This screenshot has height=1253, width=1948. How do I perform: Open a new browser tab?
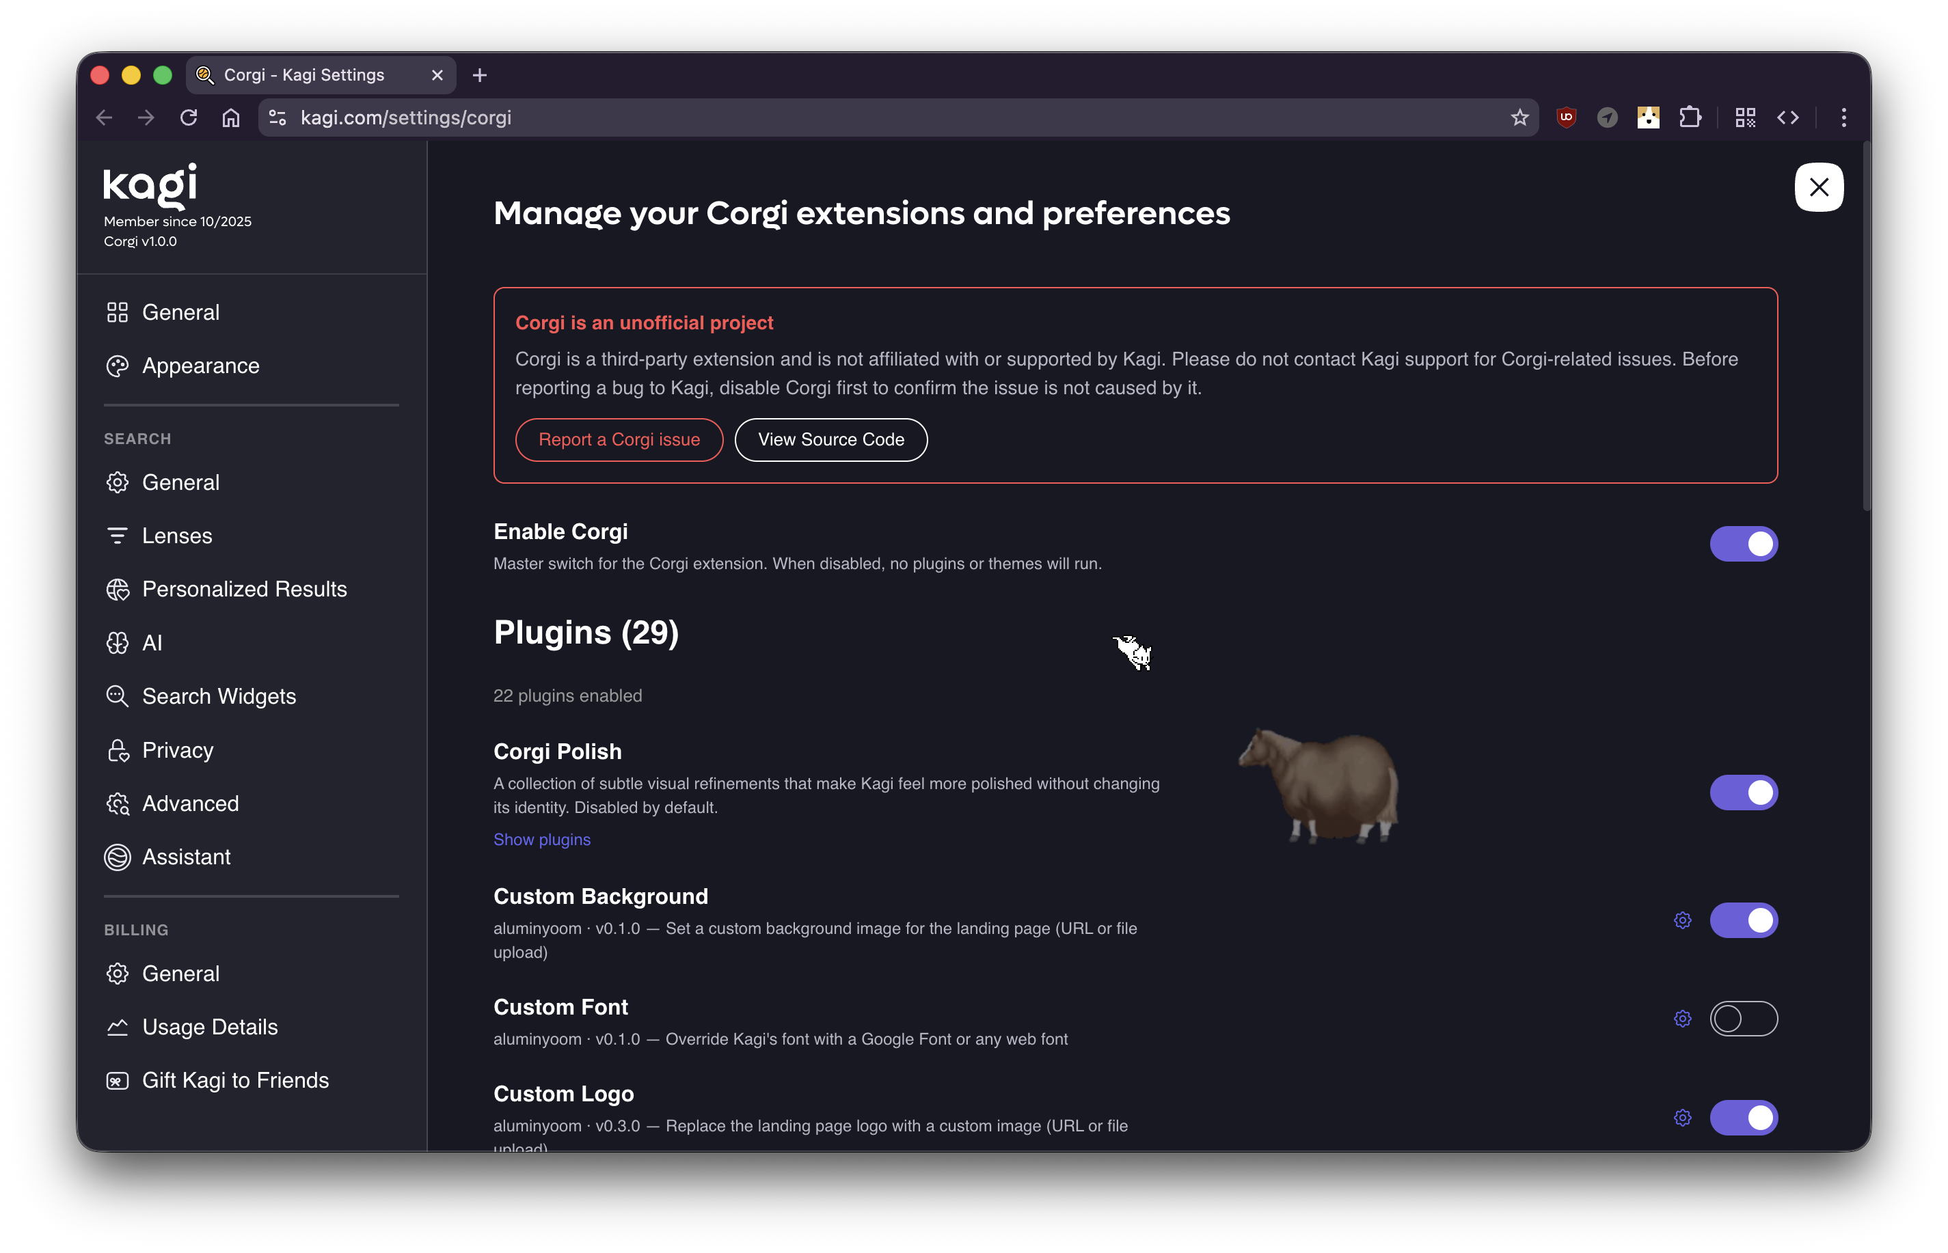pyautogui.click(x=479, y=75)
